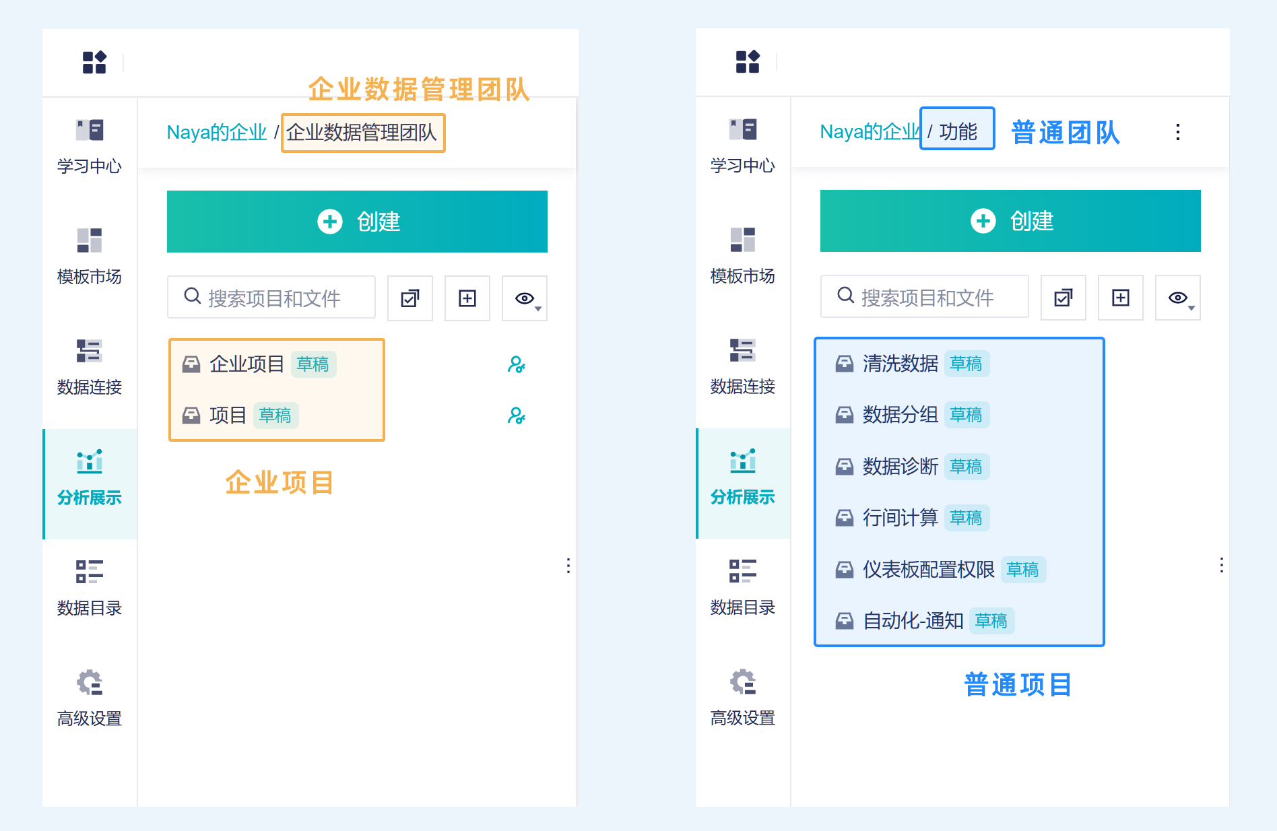This screenshot has height=831, width=1277.
Task: Select the 分析展示 tab in left panel
Action: (90, 478)
